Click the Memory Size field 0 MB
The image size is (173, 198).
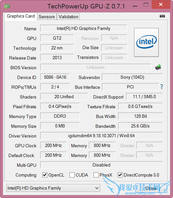point(60,126)
